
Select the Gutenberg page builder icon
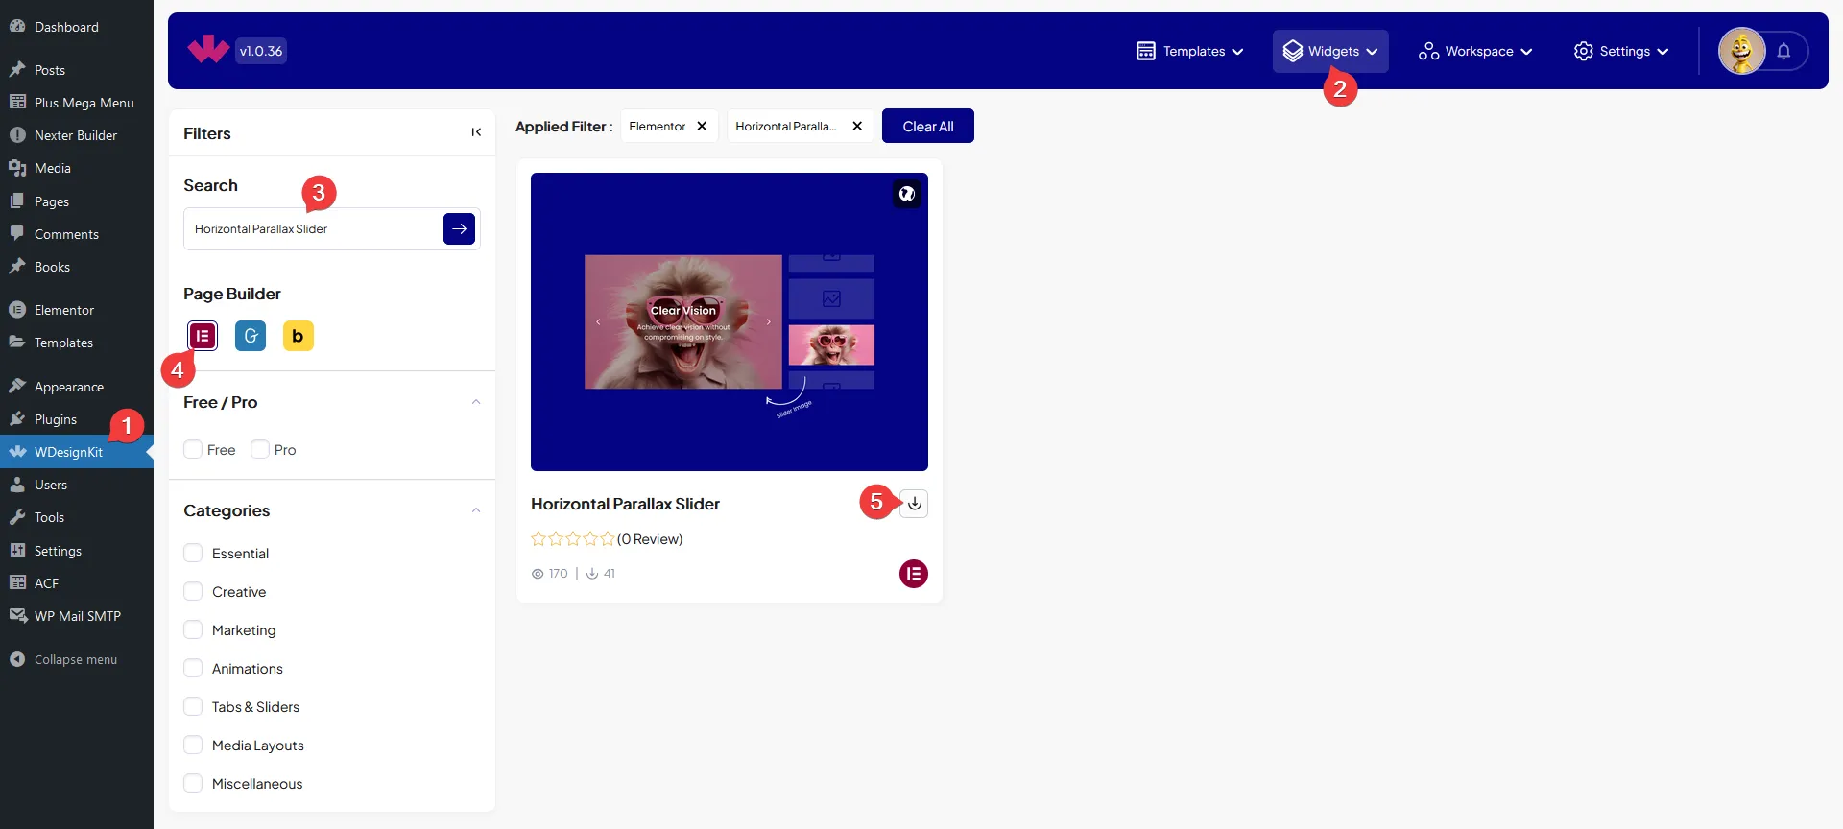tap(251, 336)
